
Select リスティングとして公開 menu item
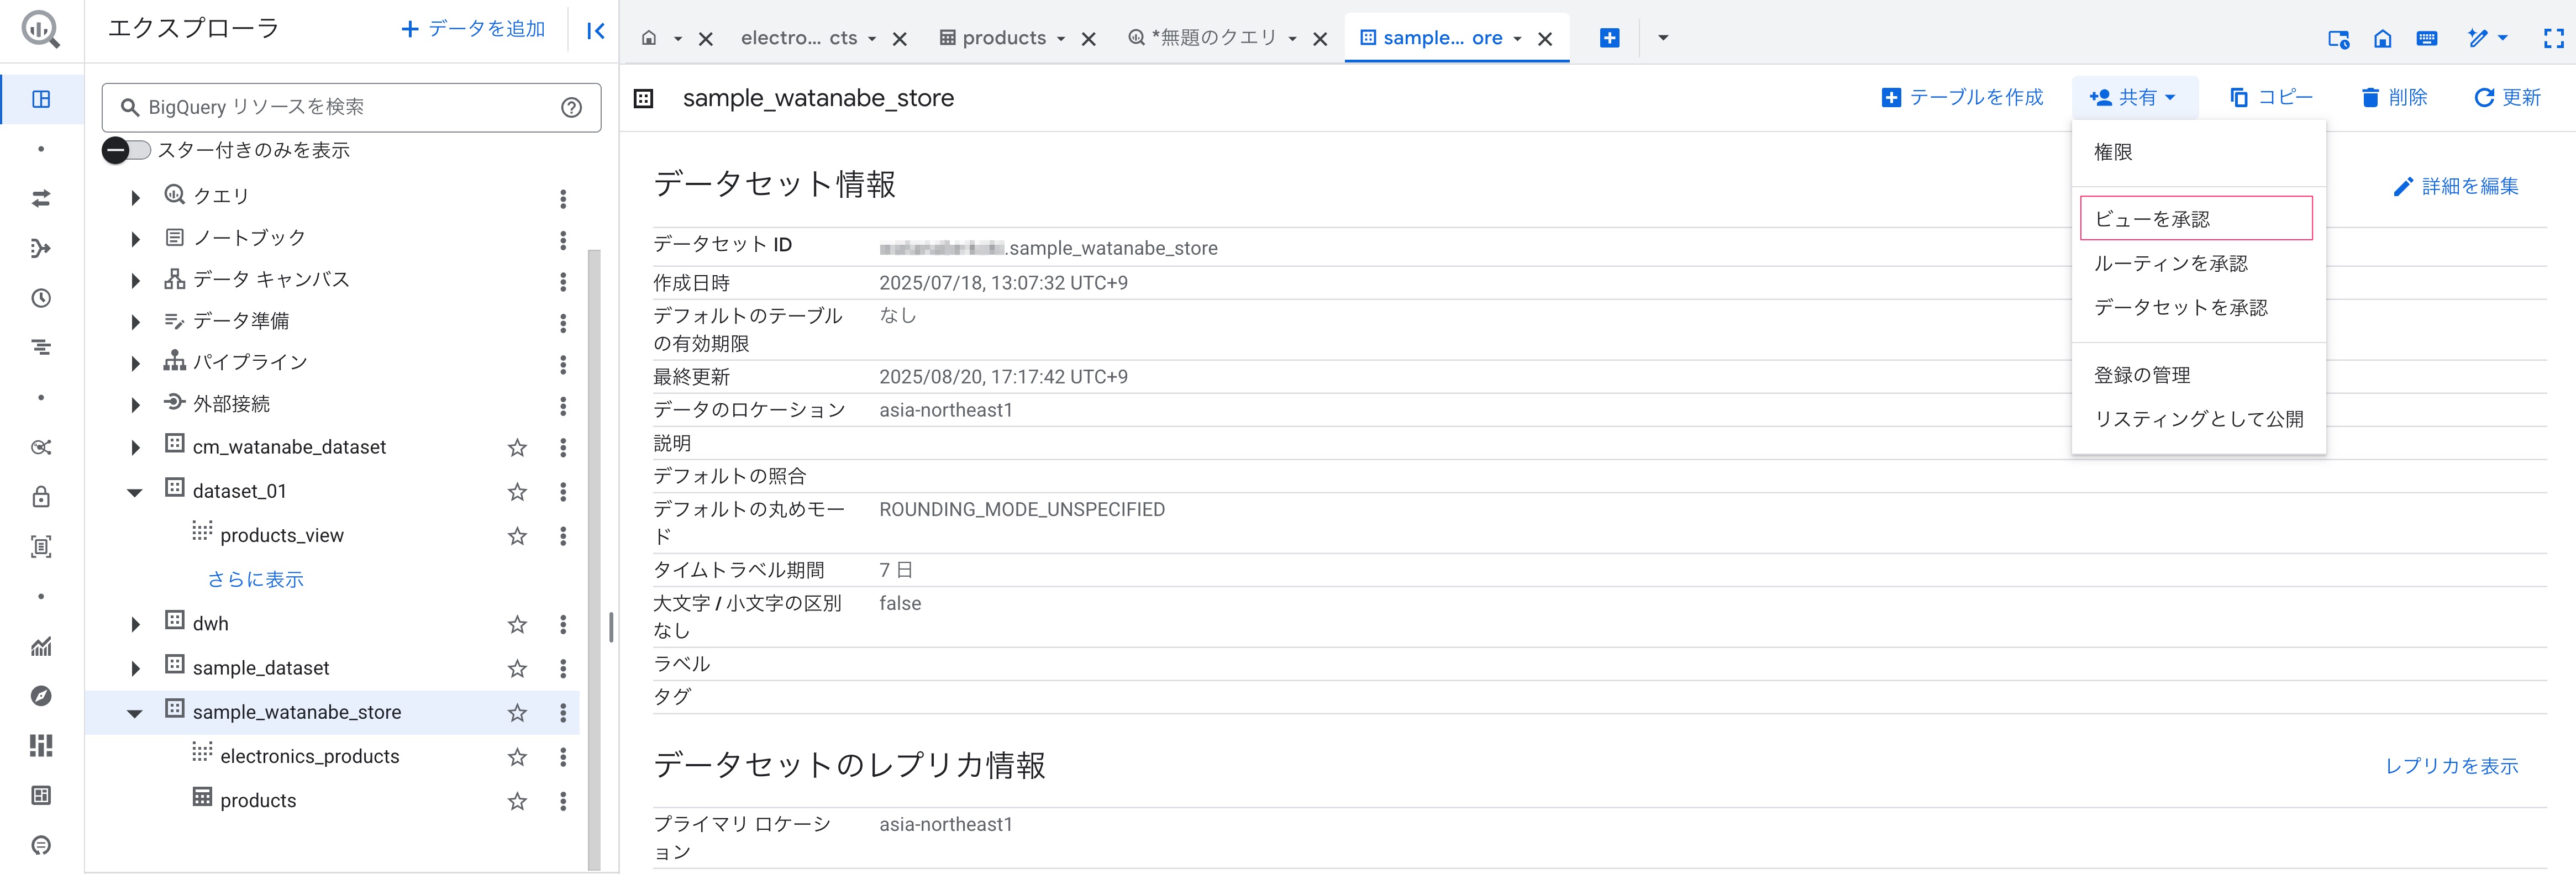[x=2198, y=419]
